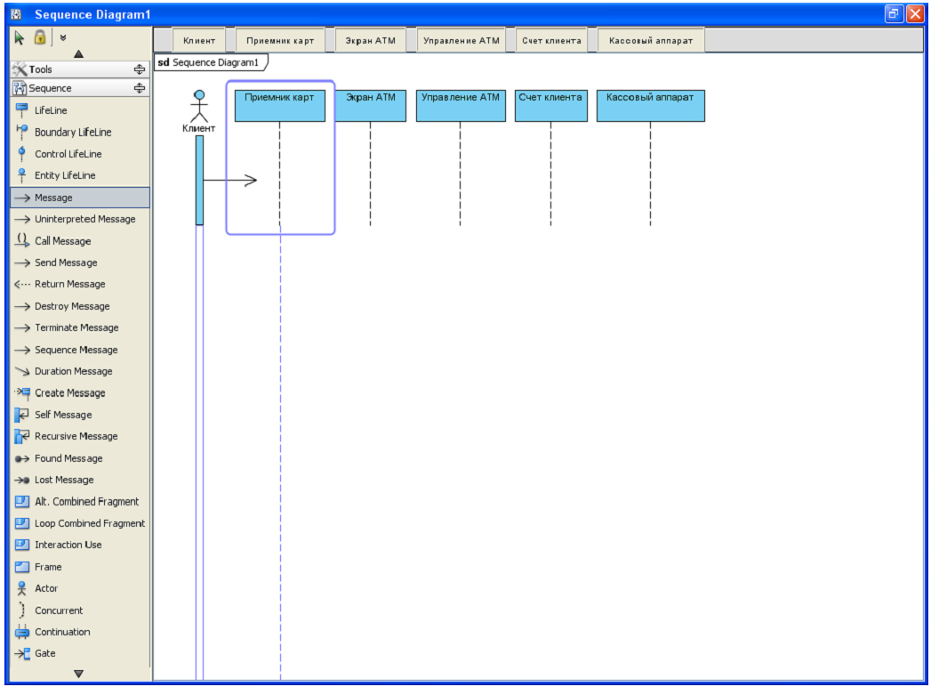Select the Control LifeLine tool
Viewport: 931px width, 687px height.
click(80, 154)
